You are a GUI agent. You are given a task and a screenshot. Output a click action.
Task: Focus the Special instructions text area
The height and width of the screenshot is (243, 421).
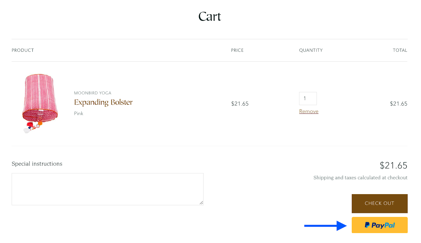(107, 189)
